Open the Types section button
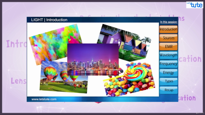 [168, 81]
